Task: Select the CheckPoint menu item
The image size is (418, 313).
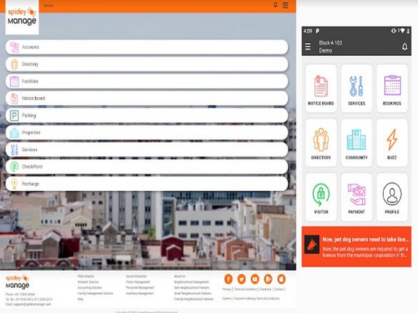Action: pos(146,167)
